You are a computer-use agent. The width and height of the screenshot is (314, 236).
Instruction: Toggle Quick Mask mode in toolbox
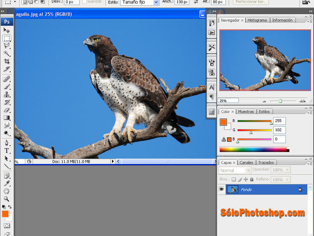tap(7, 226)
